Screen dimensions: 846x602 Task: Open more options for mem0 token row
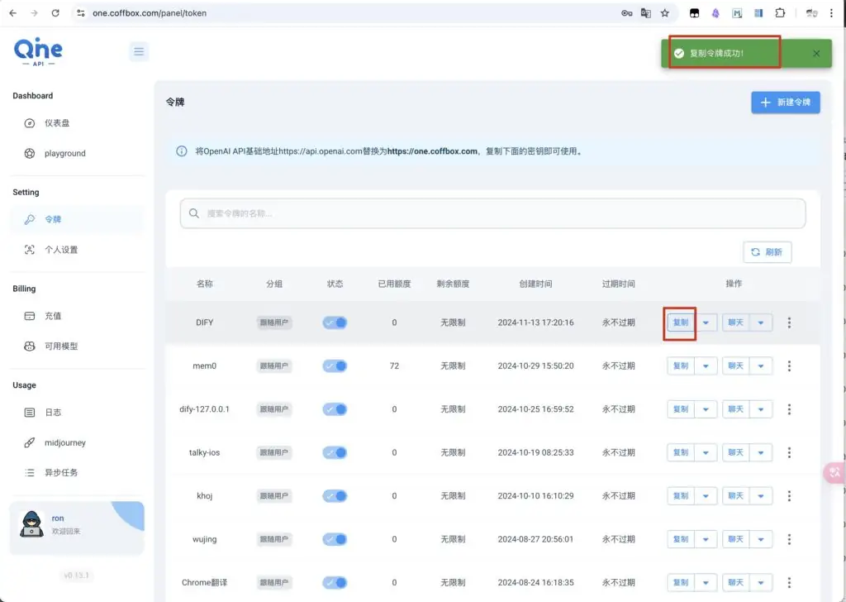point(789,365)
